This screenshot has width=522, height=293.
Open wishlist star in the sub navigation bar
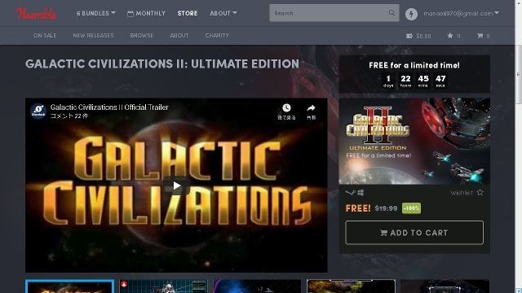(450, 36)
